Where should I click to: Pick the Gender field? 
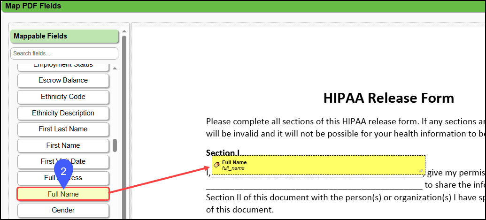[63, 210]
